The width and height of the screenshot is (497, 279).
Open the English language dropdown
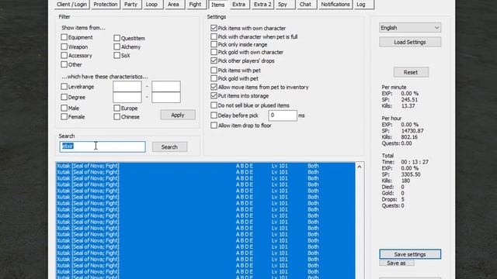(410, 28)
